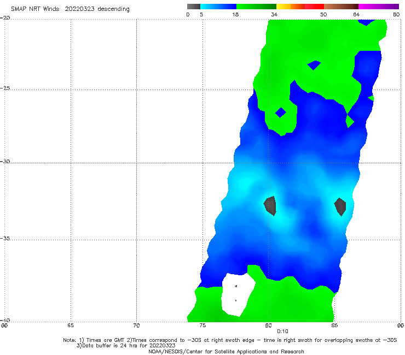Click the longitude label '85'

point(334,326)
